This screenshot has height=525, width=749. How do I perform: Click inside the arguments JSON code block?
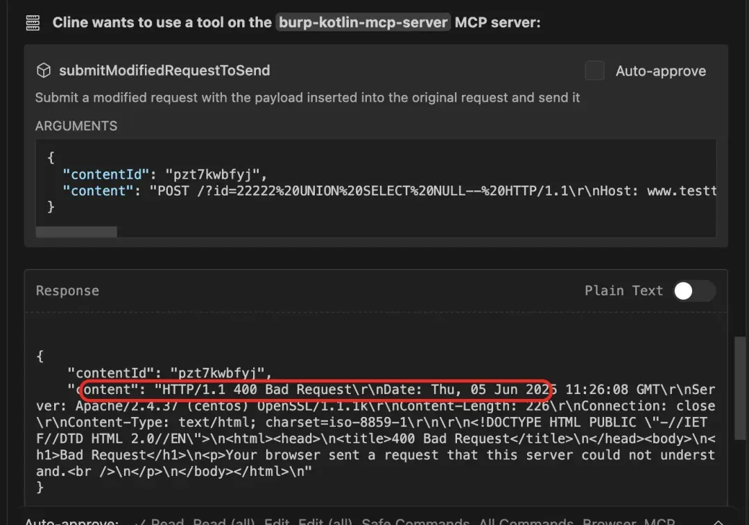(376, 184)
